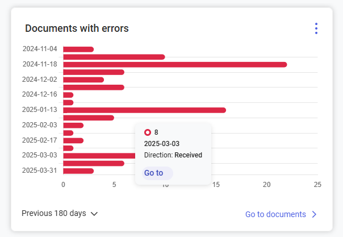Follow the Go to documents link
Viewport: 343px width, 237px height.
pyautogui.click(x=275, y=214)
